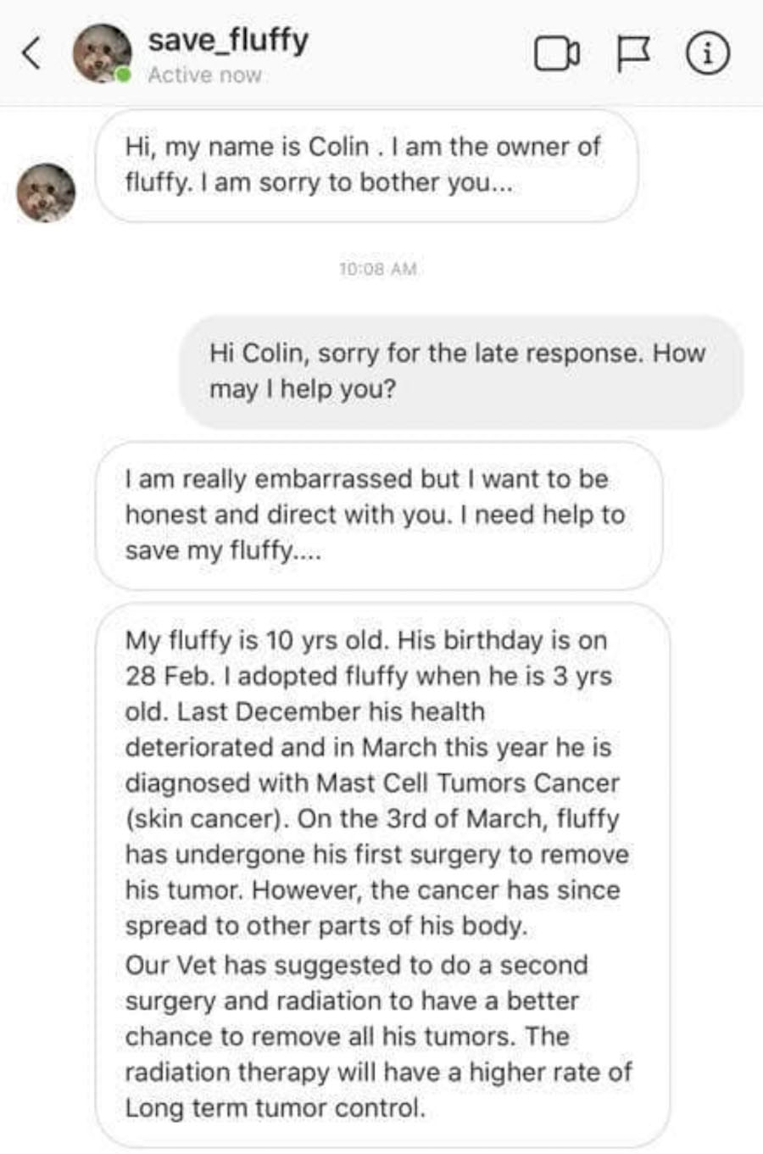Image resolution: width=763 pixels, height=1154 pixels.
Task: Tap the "Long term tumor control" line
Action: click(x=275, y=1108)
